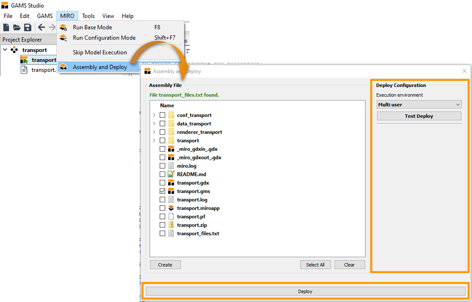The height and width of the screenshot is (302, 472).
Task: Open the Execution environment dropdown
Action: coord(419,105)
